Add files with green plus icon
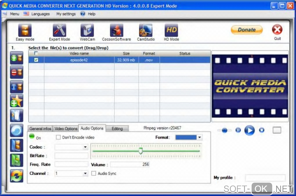 click(x=17, y=58)
